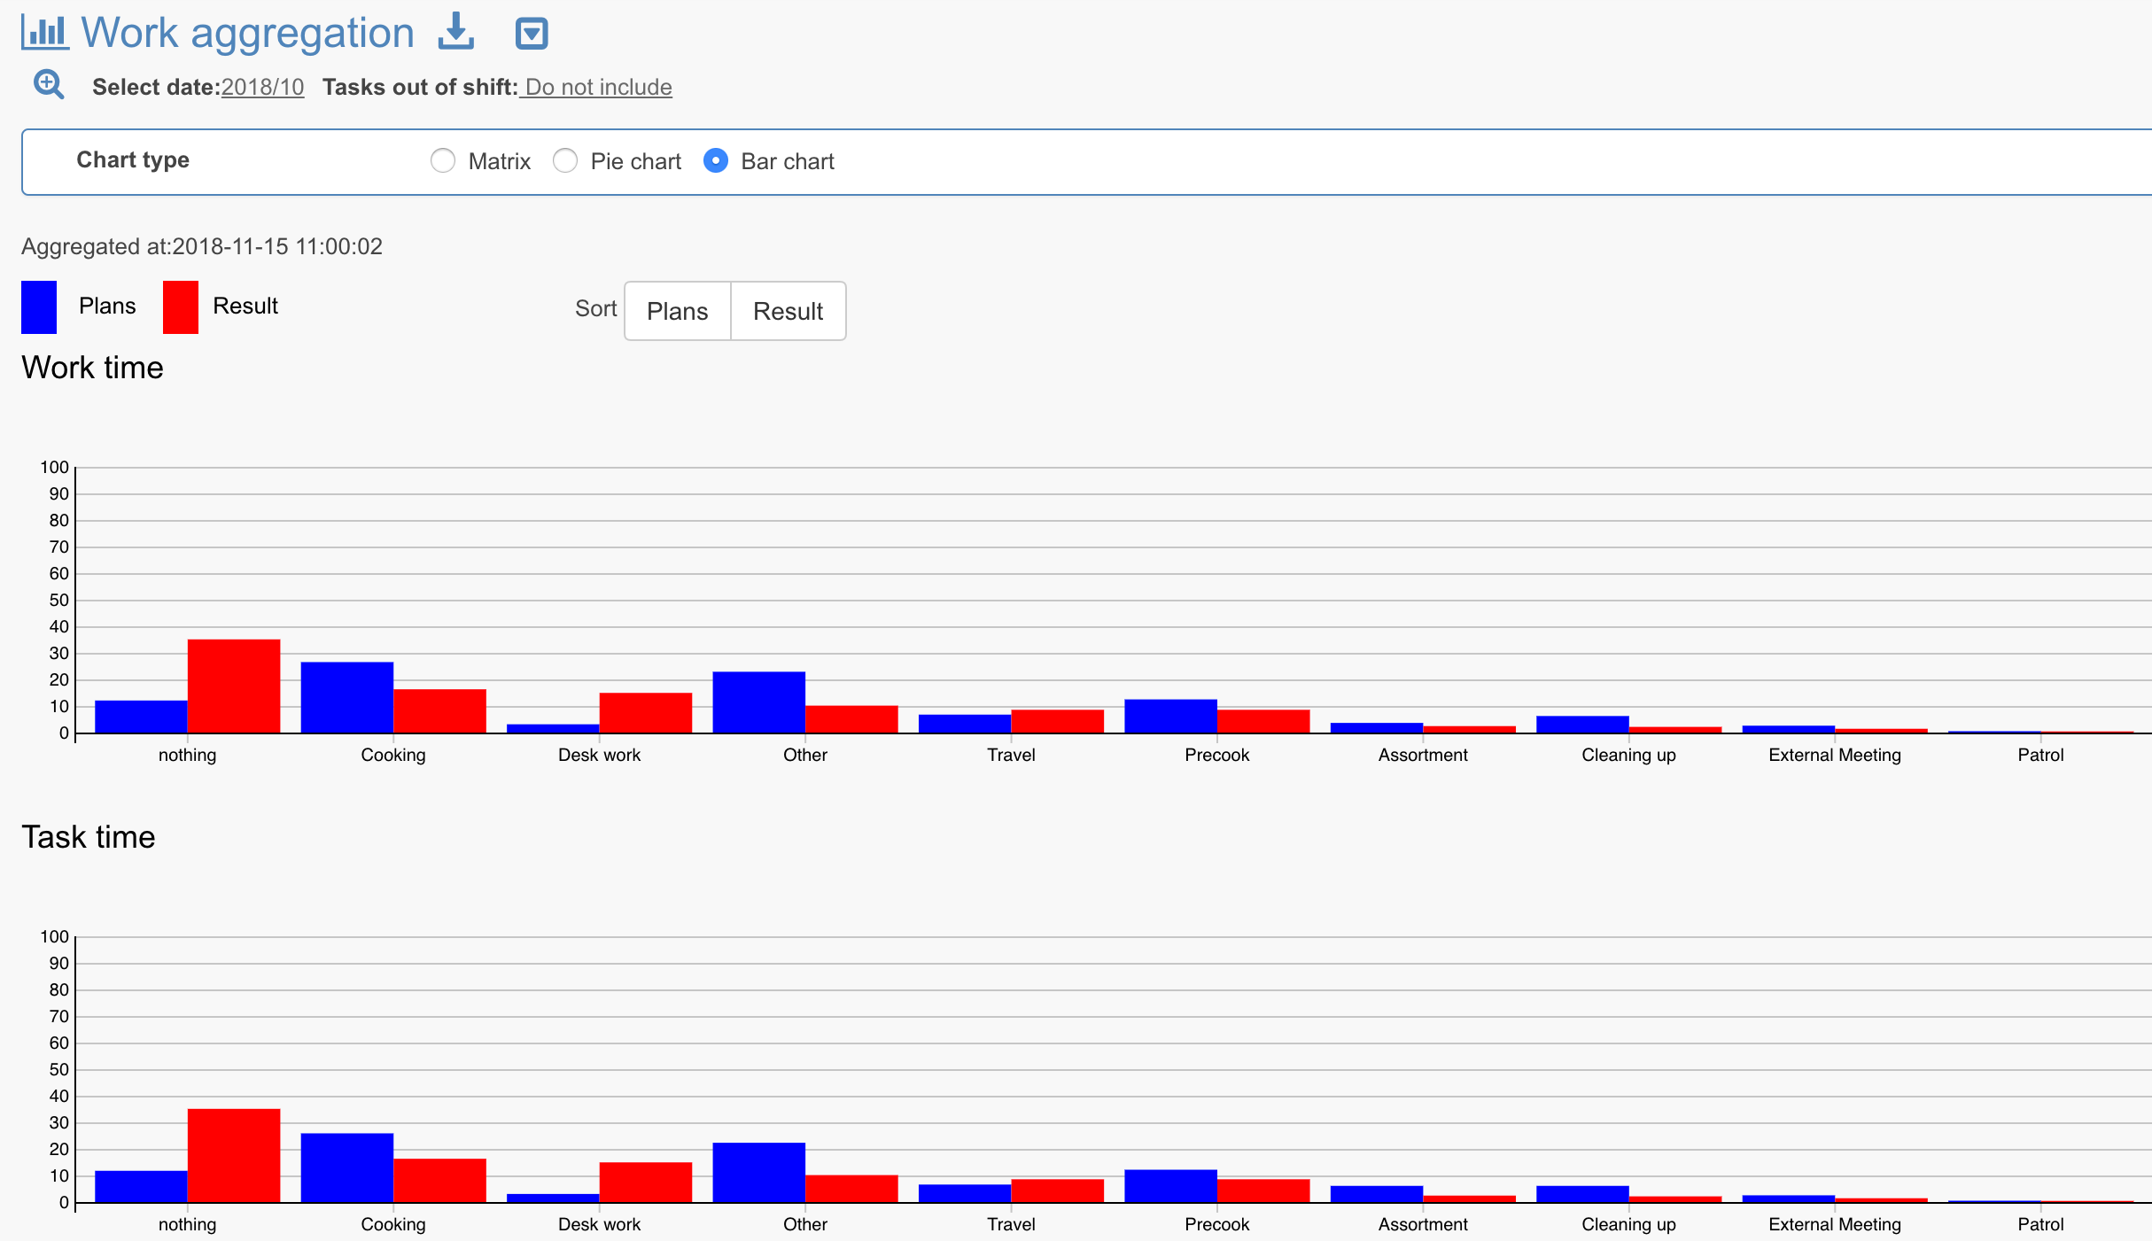
Task: Click the blue Plans legend swatch
Action: click(39, 306)
